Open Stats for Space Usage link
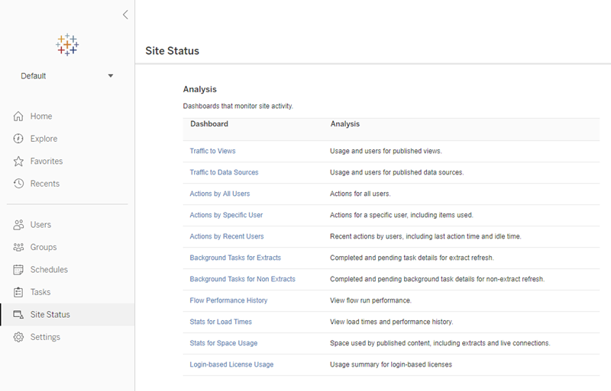Image resolution: width=611 pixels, height=391 pixels. (224, 343)
